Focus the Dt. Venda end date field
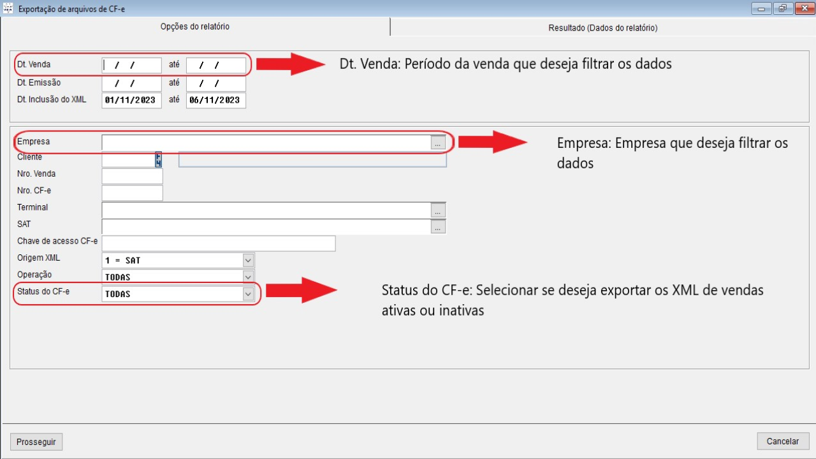 point(216,65)
